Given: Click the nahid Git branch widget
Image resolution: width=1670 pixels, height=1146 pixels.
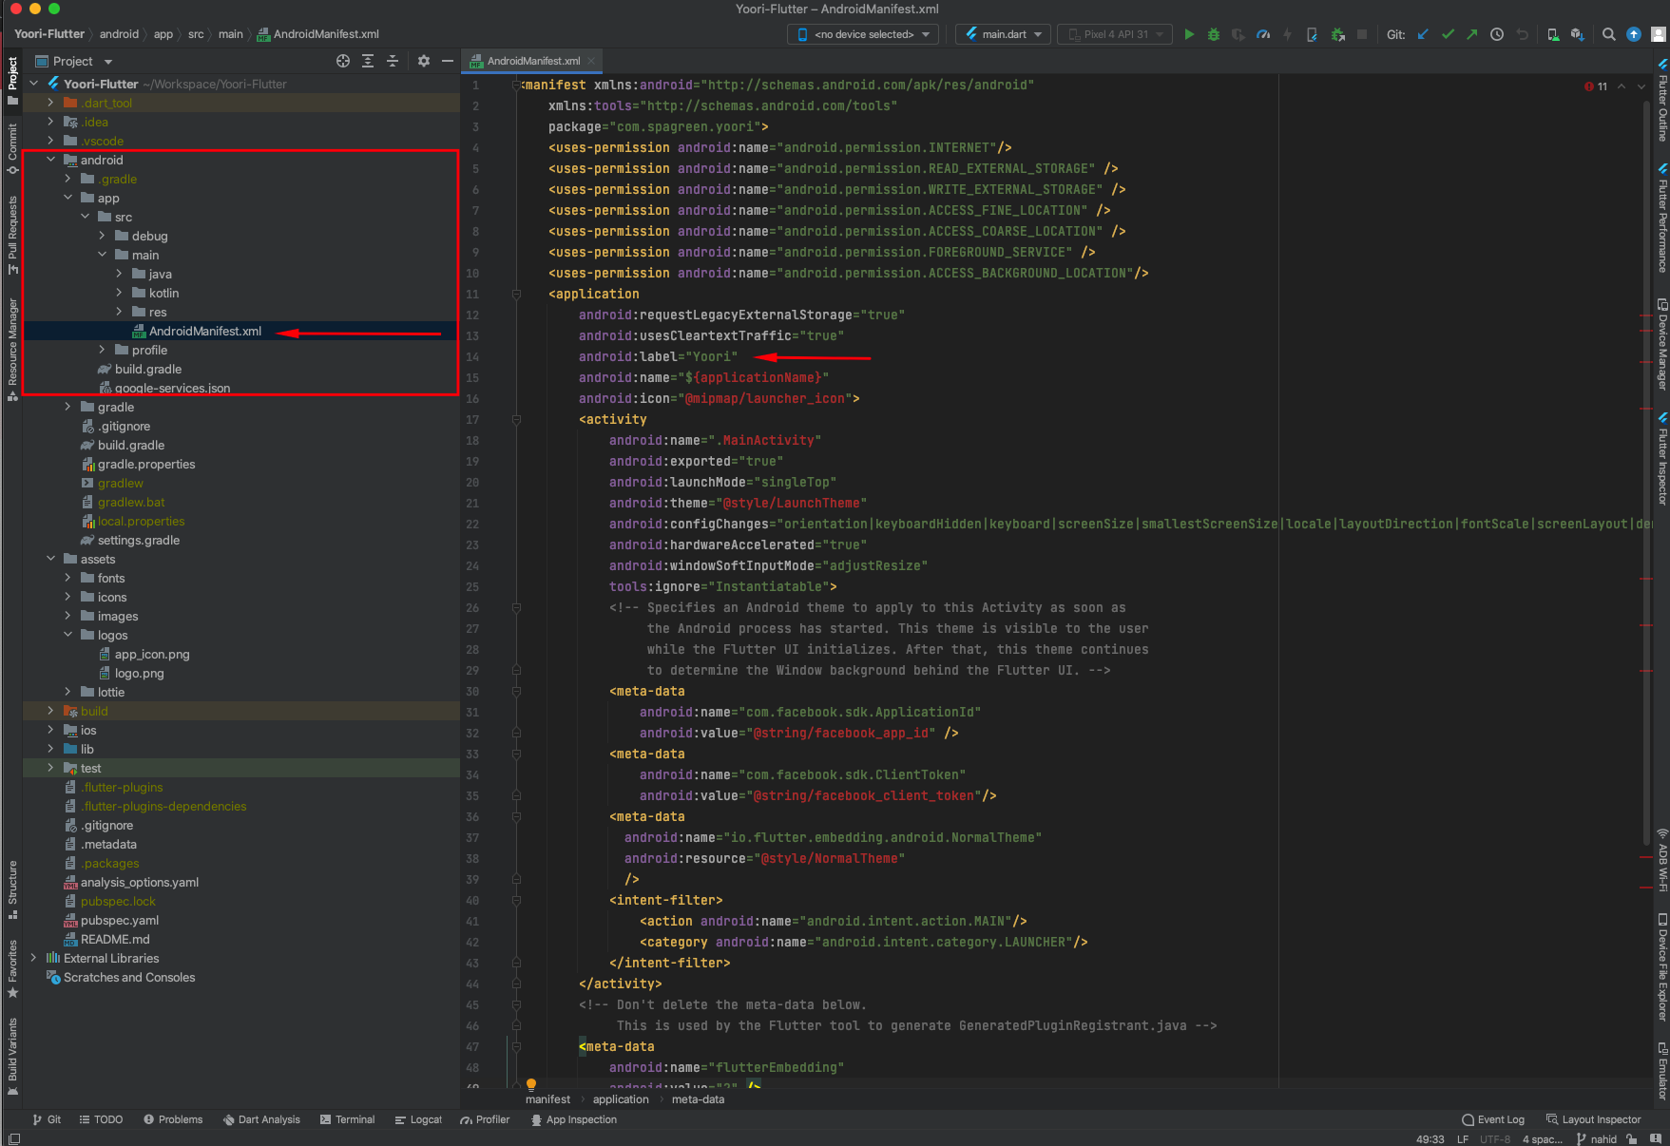Looking at the screenshot, I should pos(1597,1138).
